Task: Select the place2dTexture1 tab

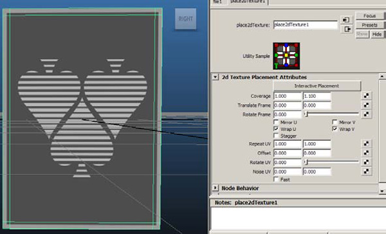Action: (x=248, y=2)
